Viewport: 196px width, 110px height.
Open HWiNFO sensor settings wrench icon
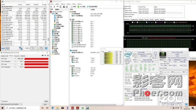(x=41, y=48)
